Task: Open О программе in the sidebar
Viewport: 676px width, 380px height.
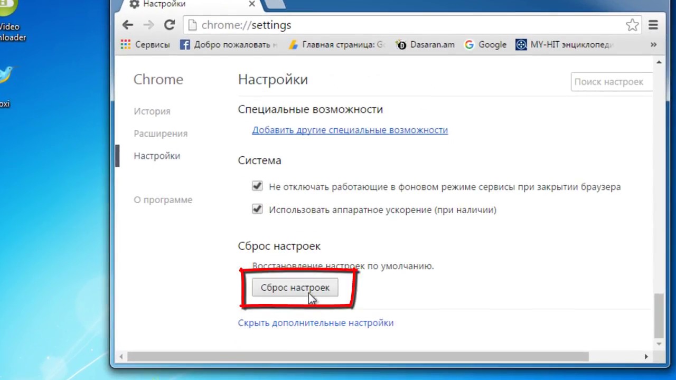Action: point(163,200)
